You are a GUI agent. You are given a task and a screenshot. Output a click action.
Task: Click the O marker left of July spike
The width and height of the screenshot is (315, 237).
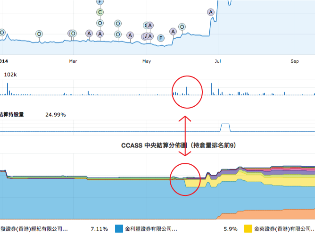pos(182,27)
